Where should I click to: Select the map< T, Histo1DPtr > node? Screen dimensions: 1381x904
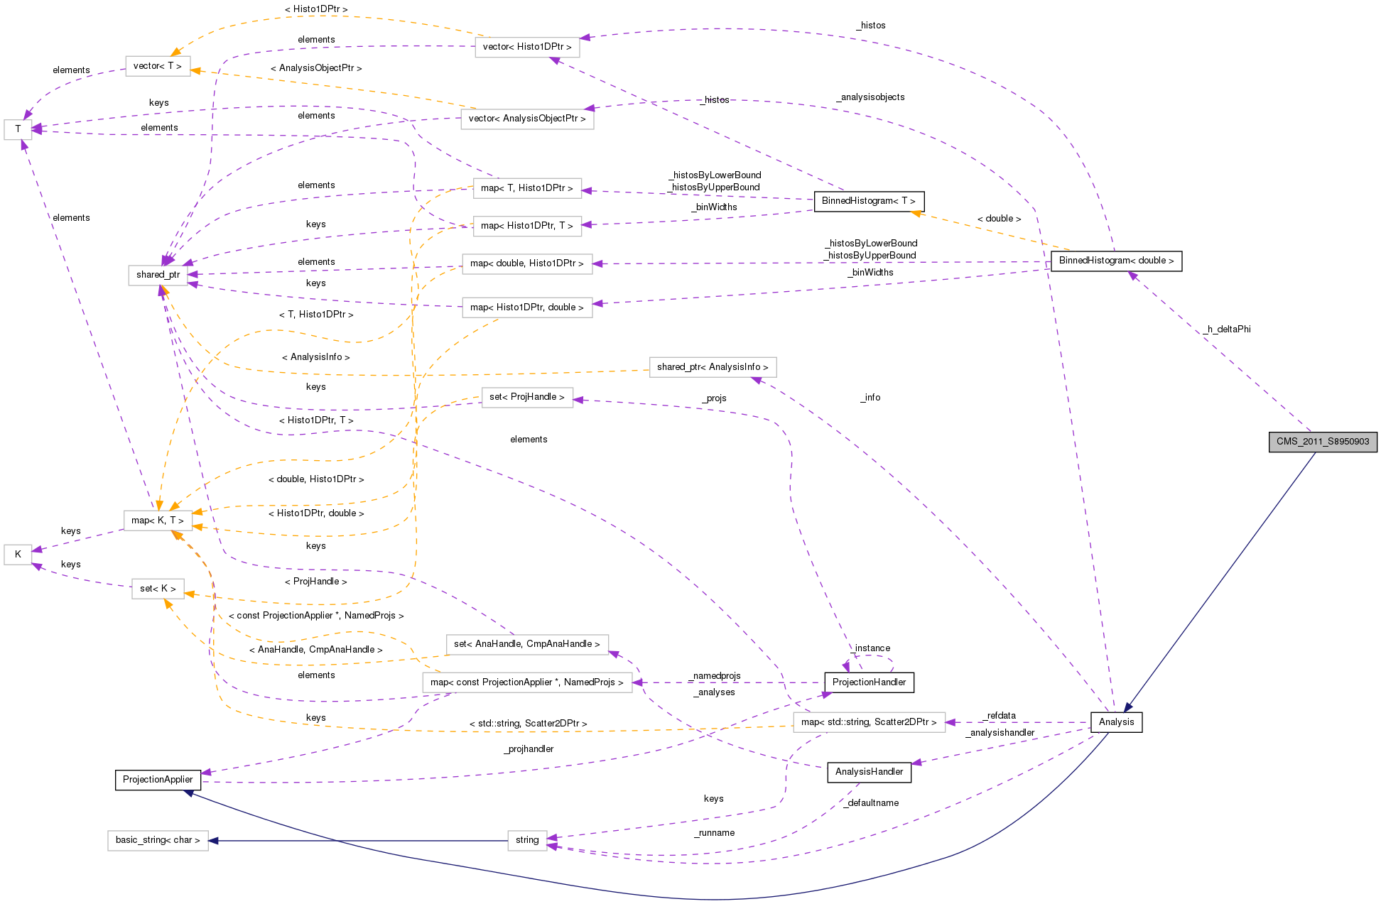tap(527, 188)
